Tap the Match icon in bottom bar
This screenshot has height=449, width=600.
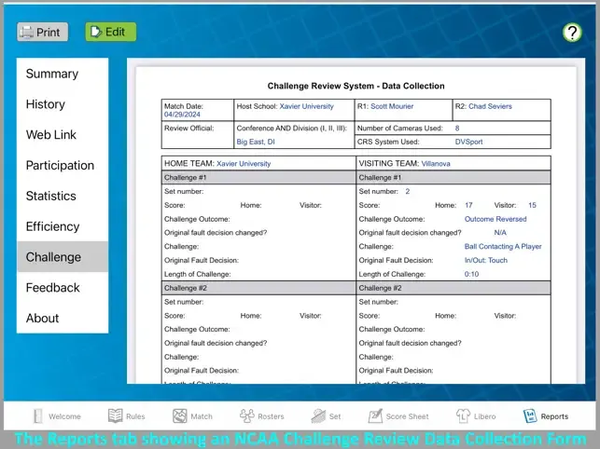[x=179, y=415]
